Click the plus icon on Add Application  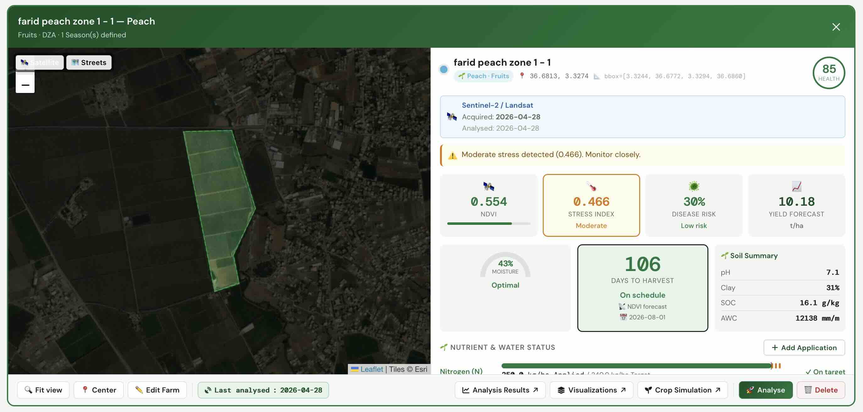[x=775, y=347]
